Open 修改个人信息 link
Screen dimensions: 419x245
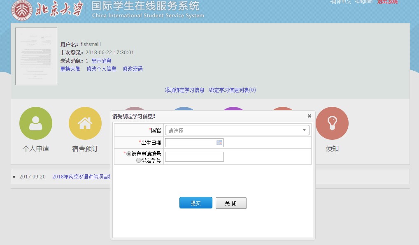tap(101, 69)
